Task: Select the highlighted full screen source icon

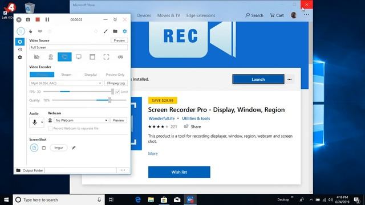Action: click(x=64, y=57)
